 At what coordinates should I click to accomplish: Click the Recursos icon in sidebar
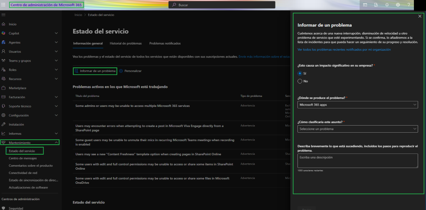pyautogui.click(x=3, y=79)
